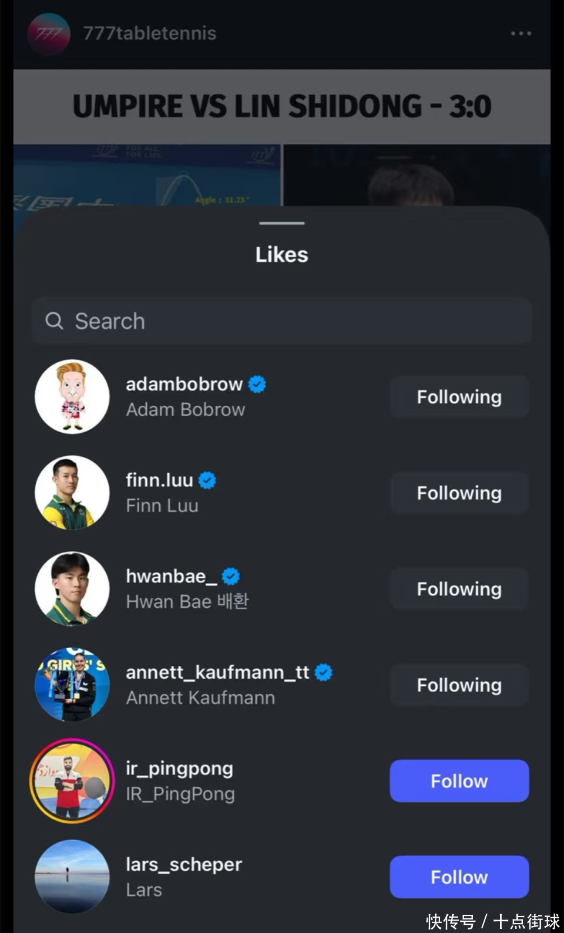The width and height of the screenshot is (564, 933).
Task: Unfollow hwanbae_ via Following button
Action: (x=459, y=589)
